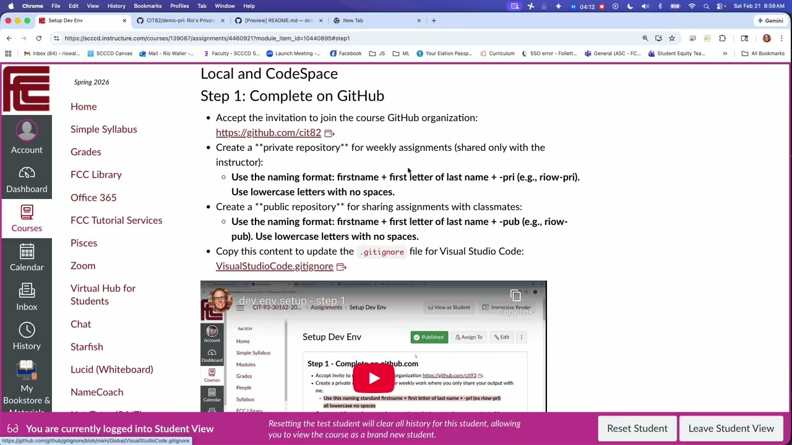Open NameCoach course link

[97, 392]
